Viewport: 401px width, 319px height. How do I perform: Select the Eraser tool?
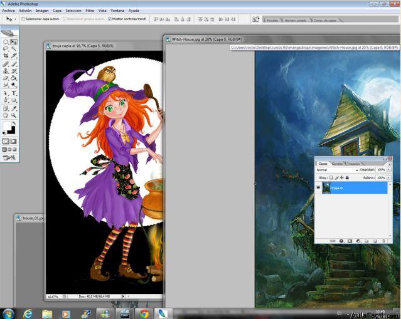click(x=6, y=78)
